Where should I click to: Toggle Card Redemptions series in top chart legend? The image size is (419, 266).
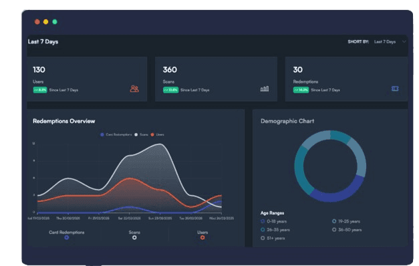116,134
